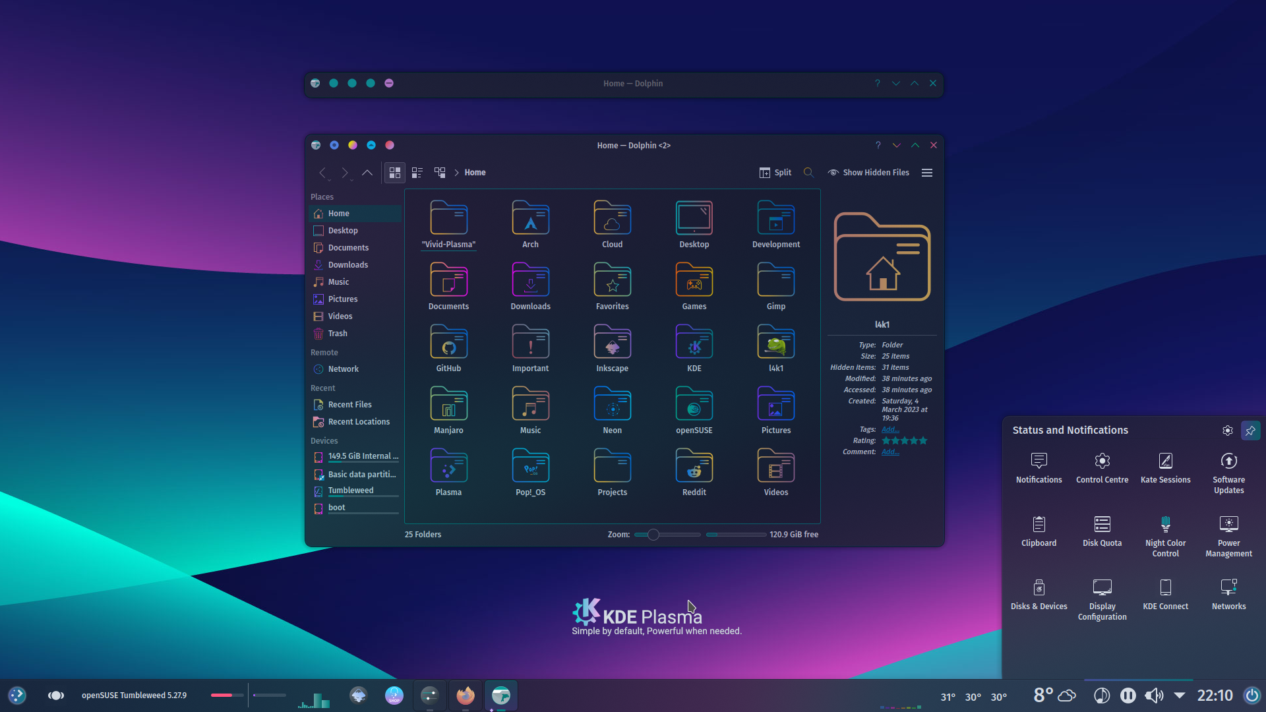
Task: Pause media from the tray
Action: pos(1128,696)
